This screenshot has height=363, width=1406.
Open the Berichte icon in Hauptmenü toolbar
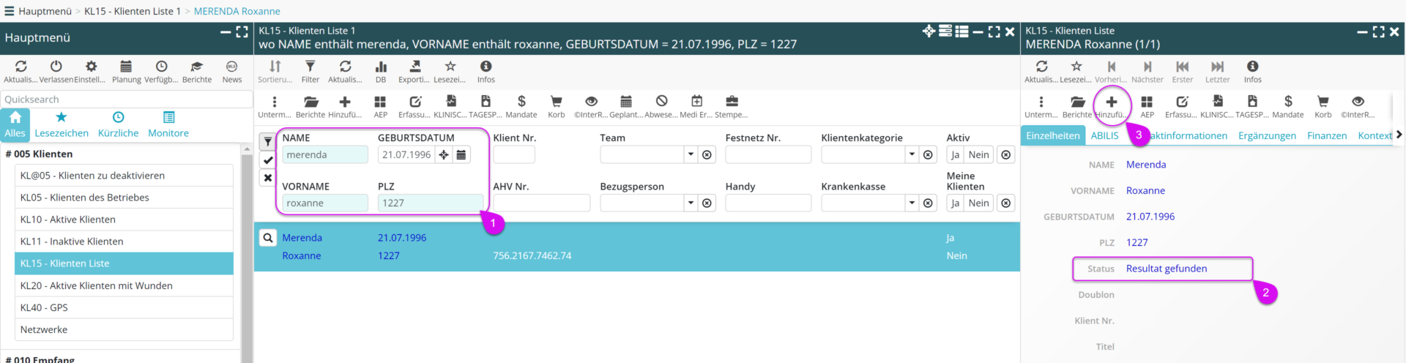click(x=196, y=67)
